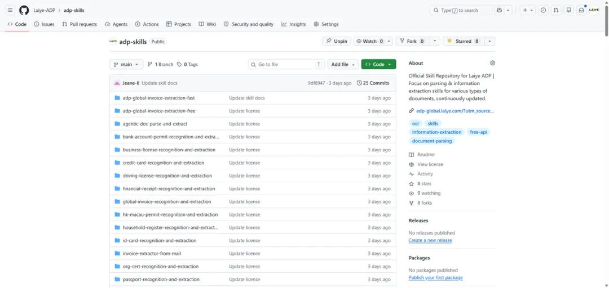609x288 pixels.
Task: Edit About details via gear icon
Action: (x=492, y=63)
